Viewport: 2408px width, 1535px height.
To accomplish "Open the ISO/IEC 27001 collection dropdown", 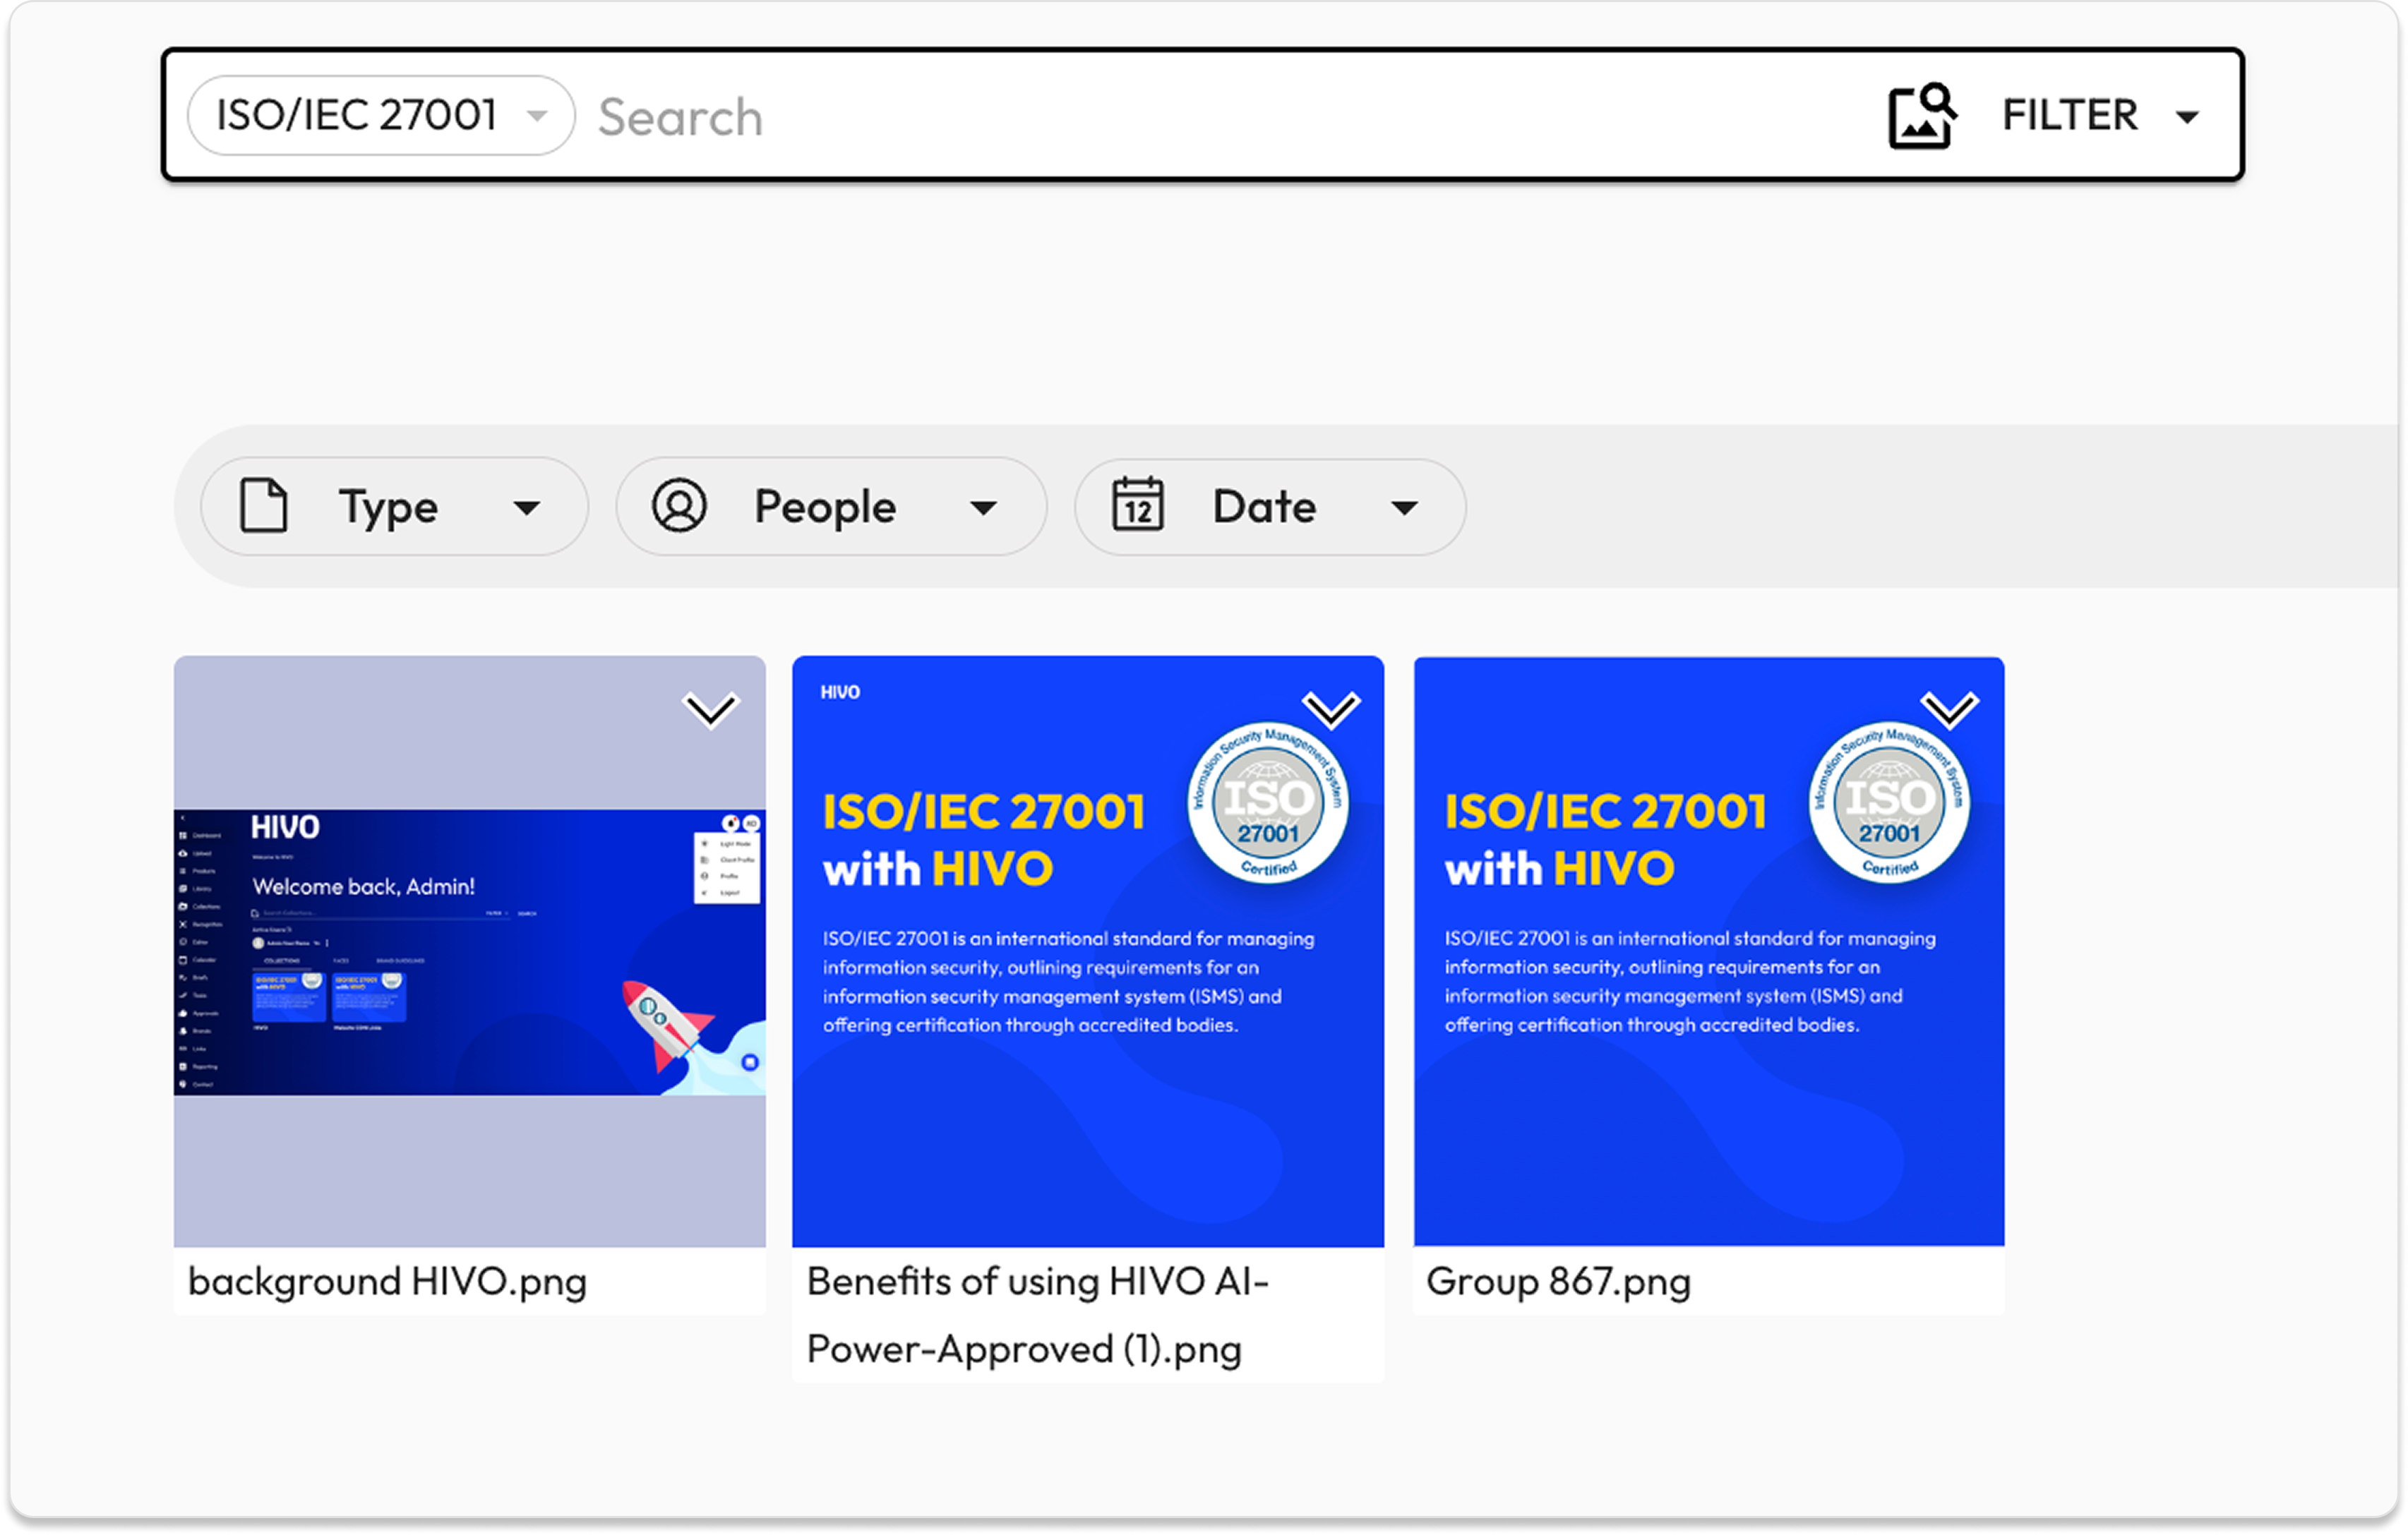I will click(537, 116).
